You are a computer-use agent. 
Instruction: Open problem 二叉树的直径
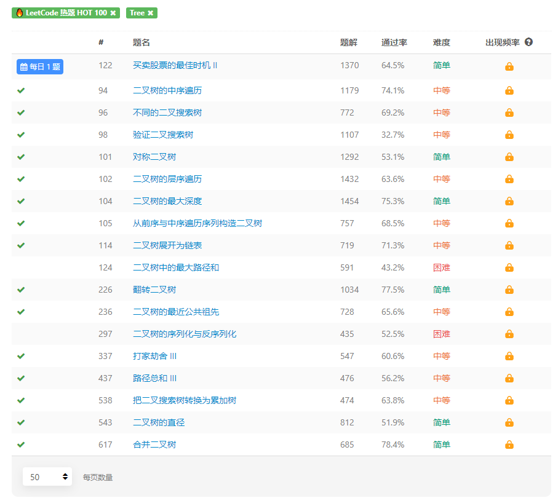pyautogui.click(x=159, y=422)
